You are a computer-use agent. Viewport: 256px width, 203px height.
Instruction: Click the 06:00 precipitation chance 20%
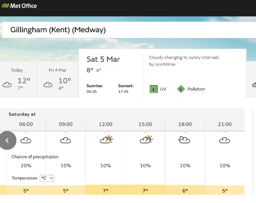click(26, 166)
